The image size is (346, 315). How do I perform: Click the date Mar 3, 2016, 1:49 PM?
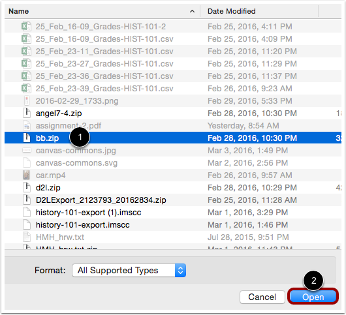click(247, 151)
